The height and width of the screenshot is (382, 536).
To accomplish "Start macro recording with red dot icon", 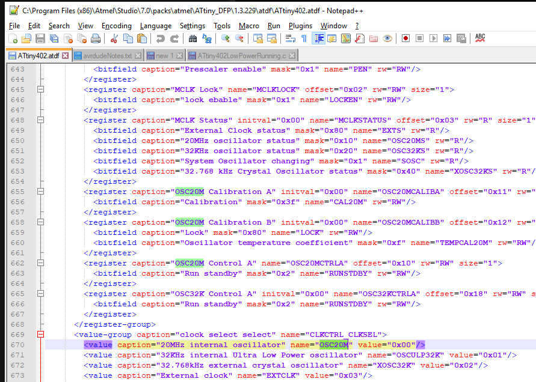I will click(x=406, y=38).
